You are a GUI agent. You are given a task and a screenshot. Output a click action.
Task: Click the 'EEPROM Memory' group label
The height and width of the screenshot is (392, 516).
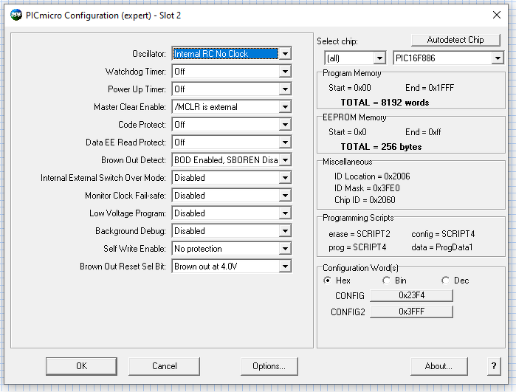click(x=354, y=117)
